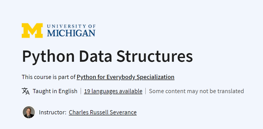Click the word 'Data' in the course heading
Image resolution: width=263 pixels, height=129 pixels.
[x=96, y=56]
